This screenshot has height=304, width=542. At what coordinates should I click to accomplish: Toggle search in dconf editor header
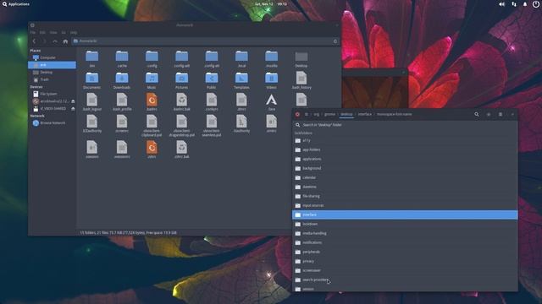[477, 114]
